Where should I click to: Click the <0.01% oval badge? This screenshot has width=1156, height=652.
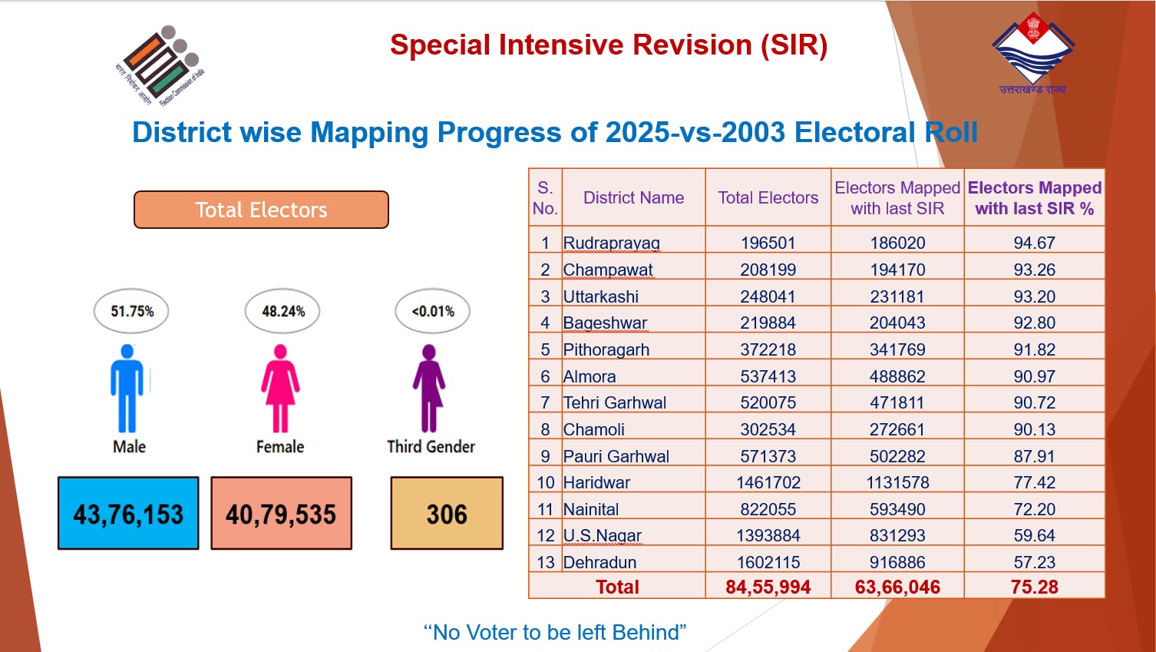432,311
